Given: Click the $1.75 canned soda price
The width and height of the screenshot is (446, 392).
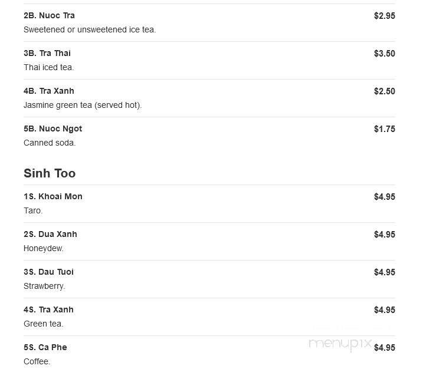Looking at the screenshot, I should 384,129.
